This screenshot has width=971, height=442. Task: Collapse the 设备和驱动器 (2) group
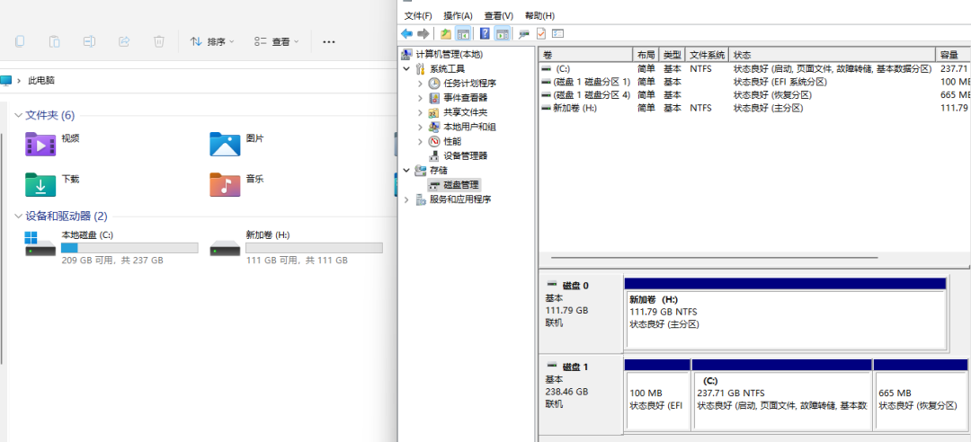[x=18, y=216]
